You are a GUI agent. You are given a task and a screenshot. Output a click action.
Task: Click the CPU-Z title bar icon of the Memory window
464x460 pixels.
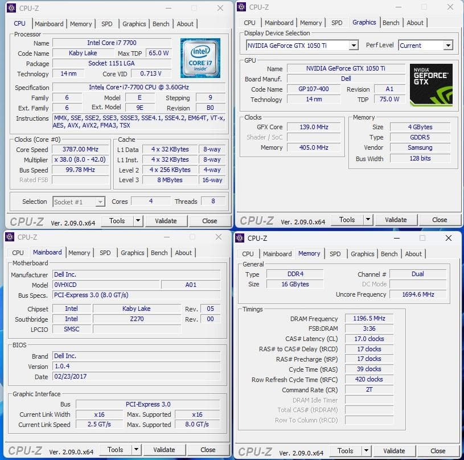(x=239, y=238)
